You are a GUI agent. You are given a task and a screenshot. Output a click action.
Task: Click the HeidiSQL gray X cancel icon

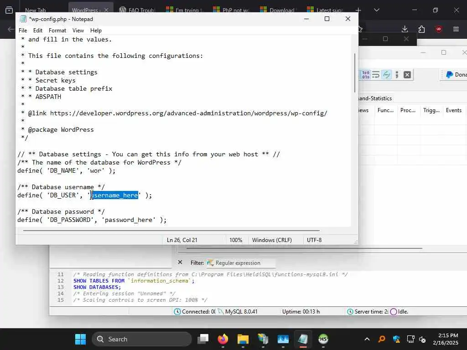tap(407, 75)
